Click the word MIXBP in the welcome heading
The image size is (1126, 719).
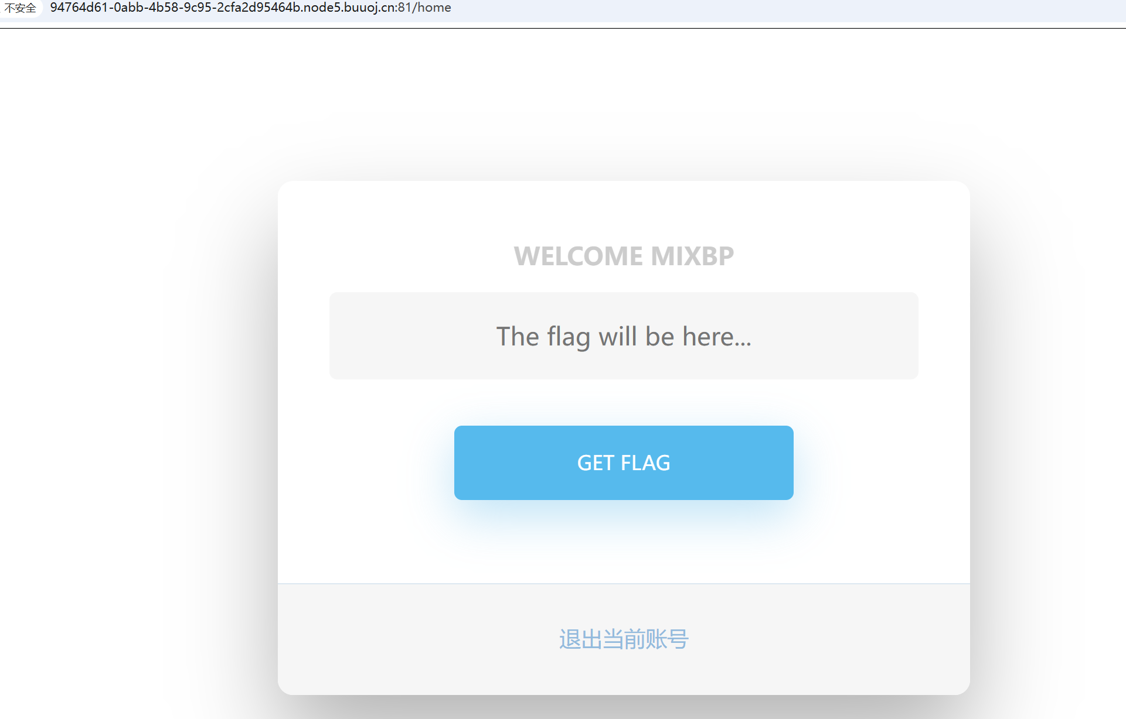692,256
